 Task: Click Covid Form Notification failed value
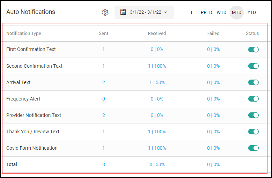tap(213, 148)
